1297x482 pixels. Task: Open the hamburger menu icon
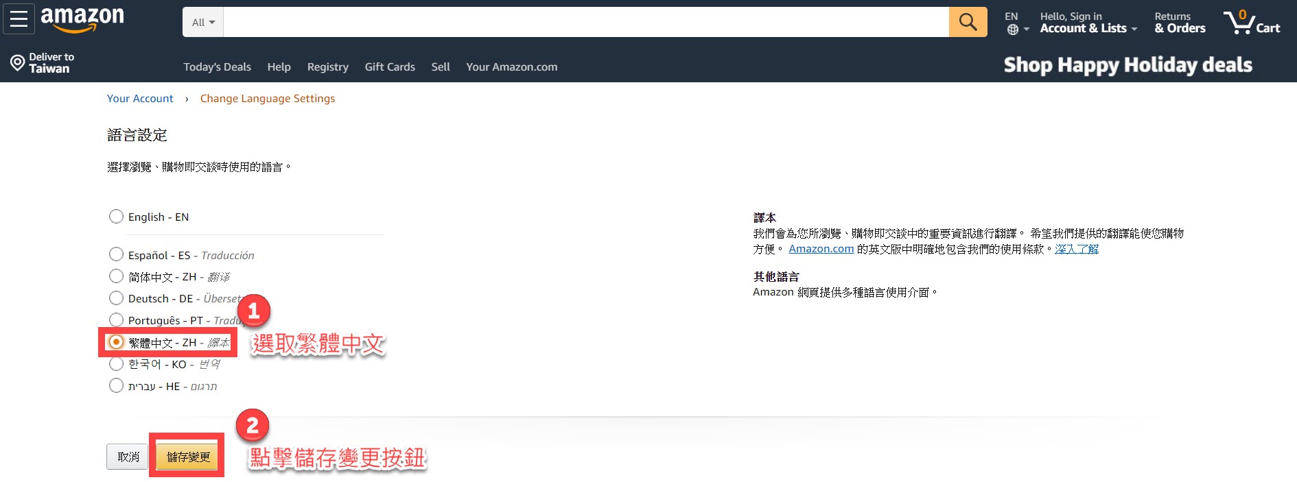tap(19, 19)
